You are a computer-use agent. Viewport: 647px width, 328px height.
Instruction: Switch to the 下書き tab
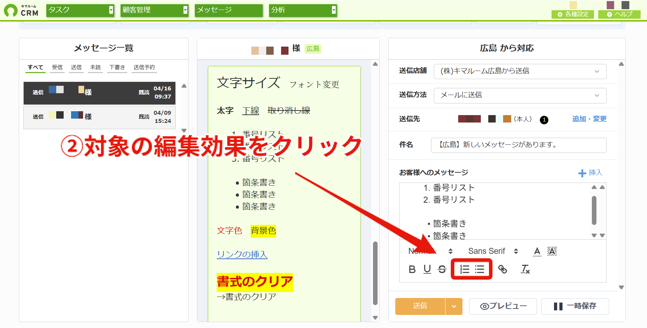pyautogui.click(x=117, y=67)
